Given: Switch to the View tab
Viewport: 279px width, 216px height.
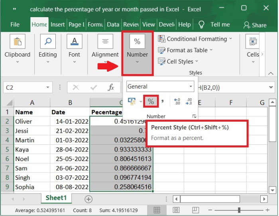Looking at the screenshot, I should tap(149, 25).
